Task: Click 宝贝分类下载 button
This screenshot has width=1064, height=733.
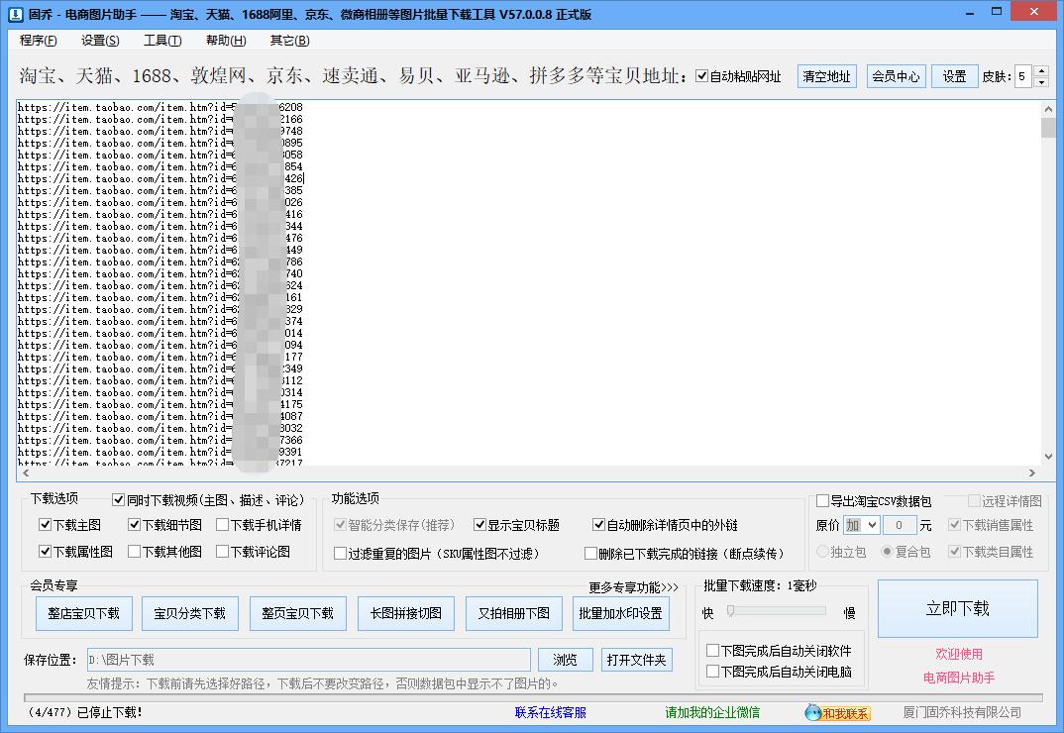Action: pos(190,613)
